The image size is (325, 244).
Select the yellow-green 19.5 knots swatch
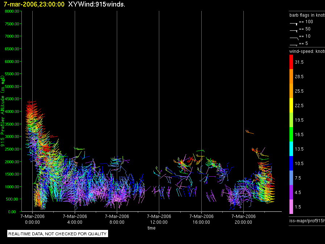coord(291,120)
